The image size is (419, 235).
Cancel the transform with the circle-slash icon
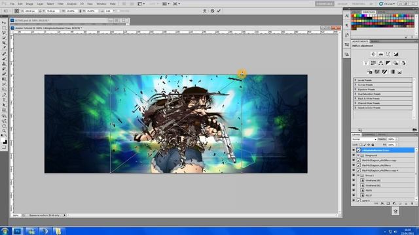(x=212, y=11)
